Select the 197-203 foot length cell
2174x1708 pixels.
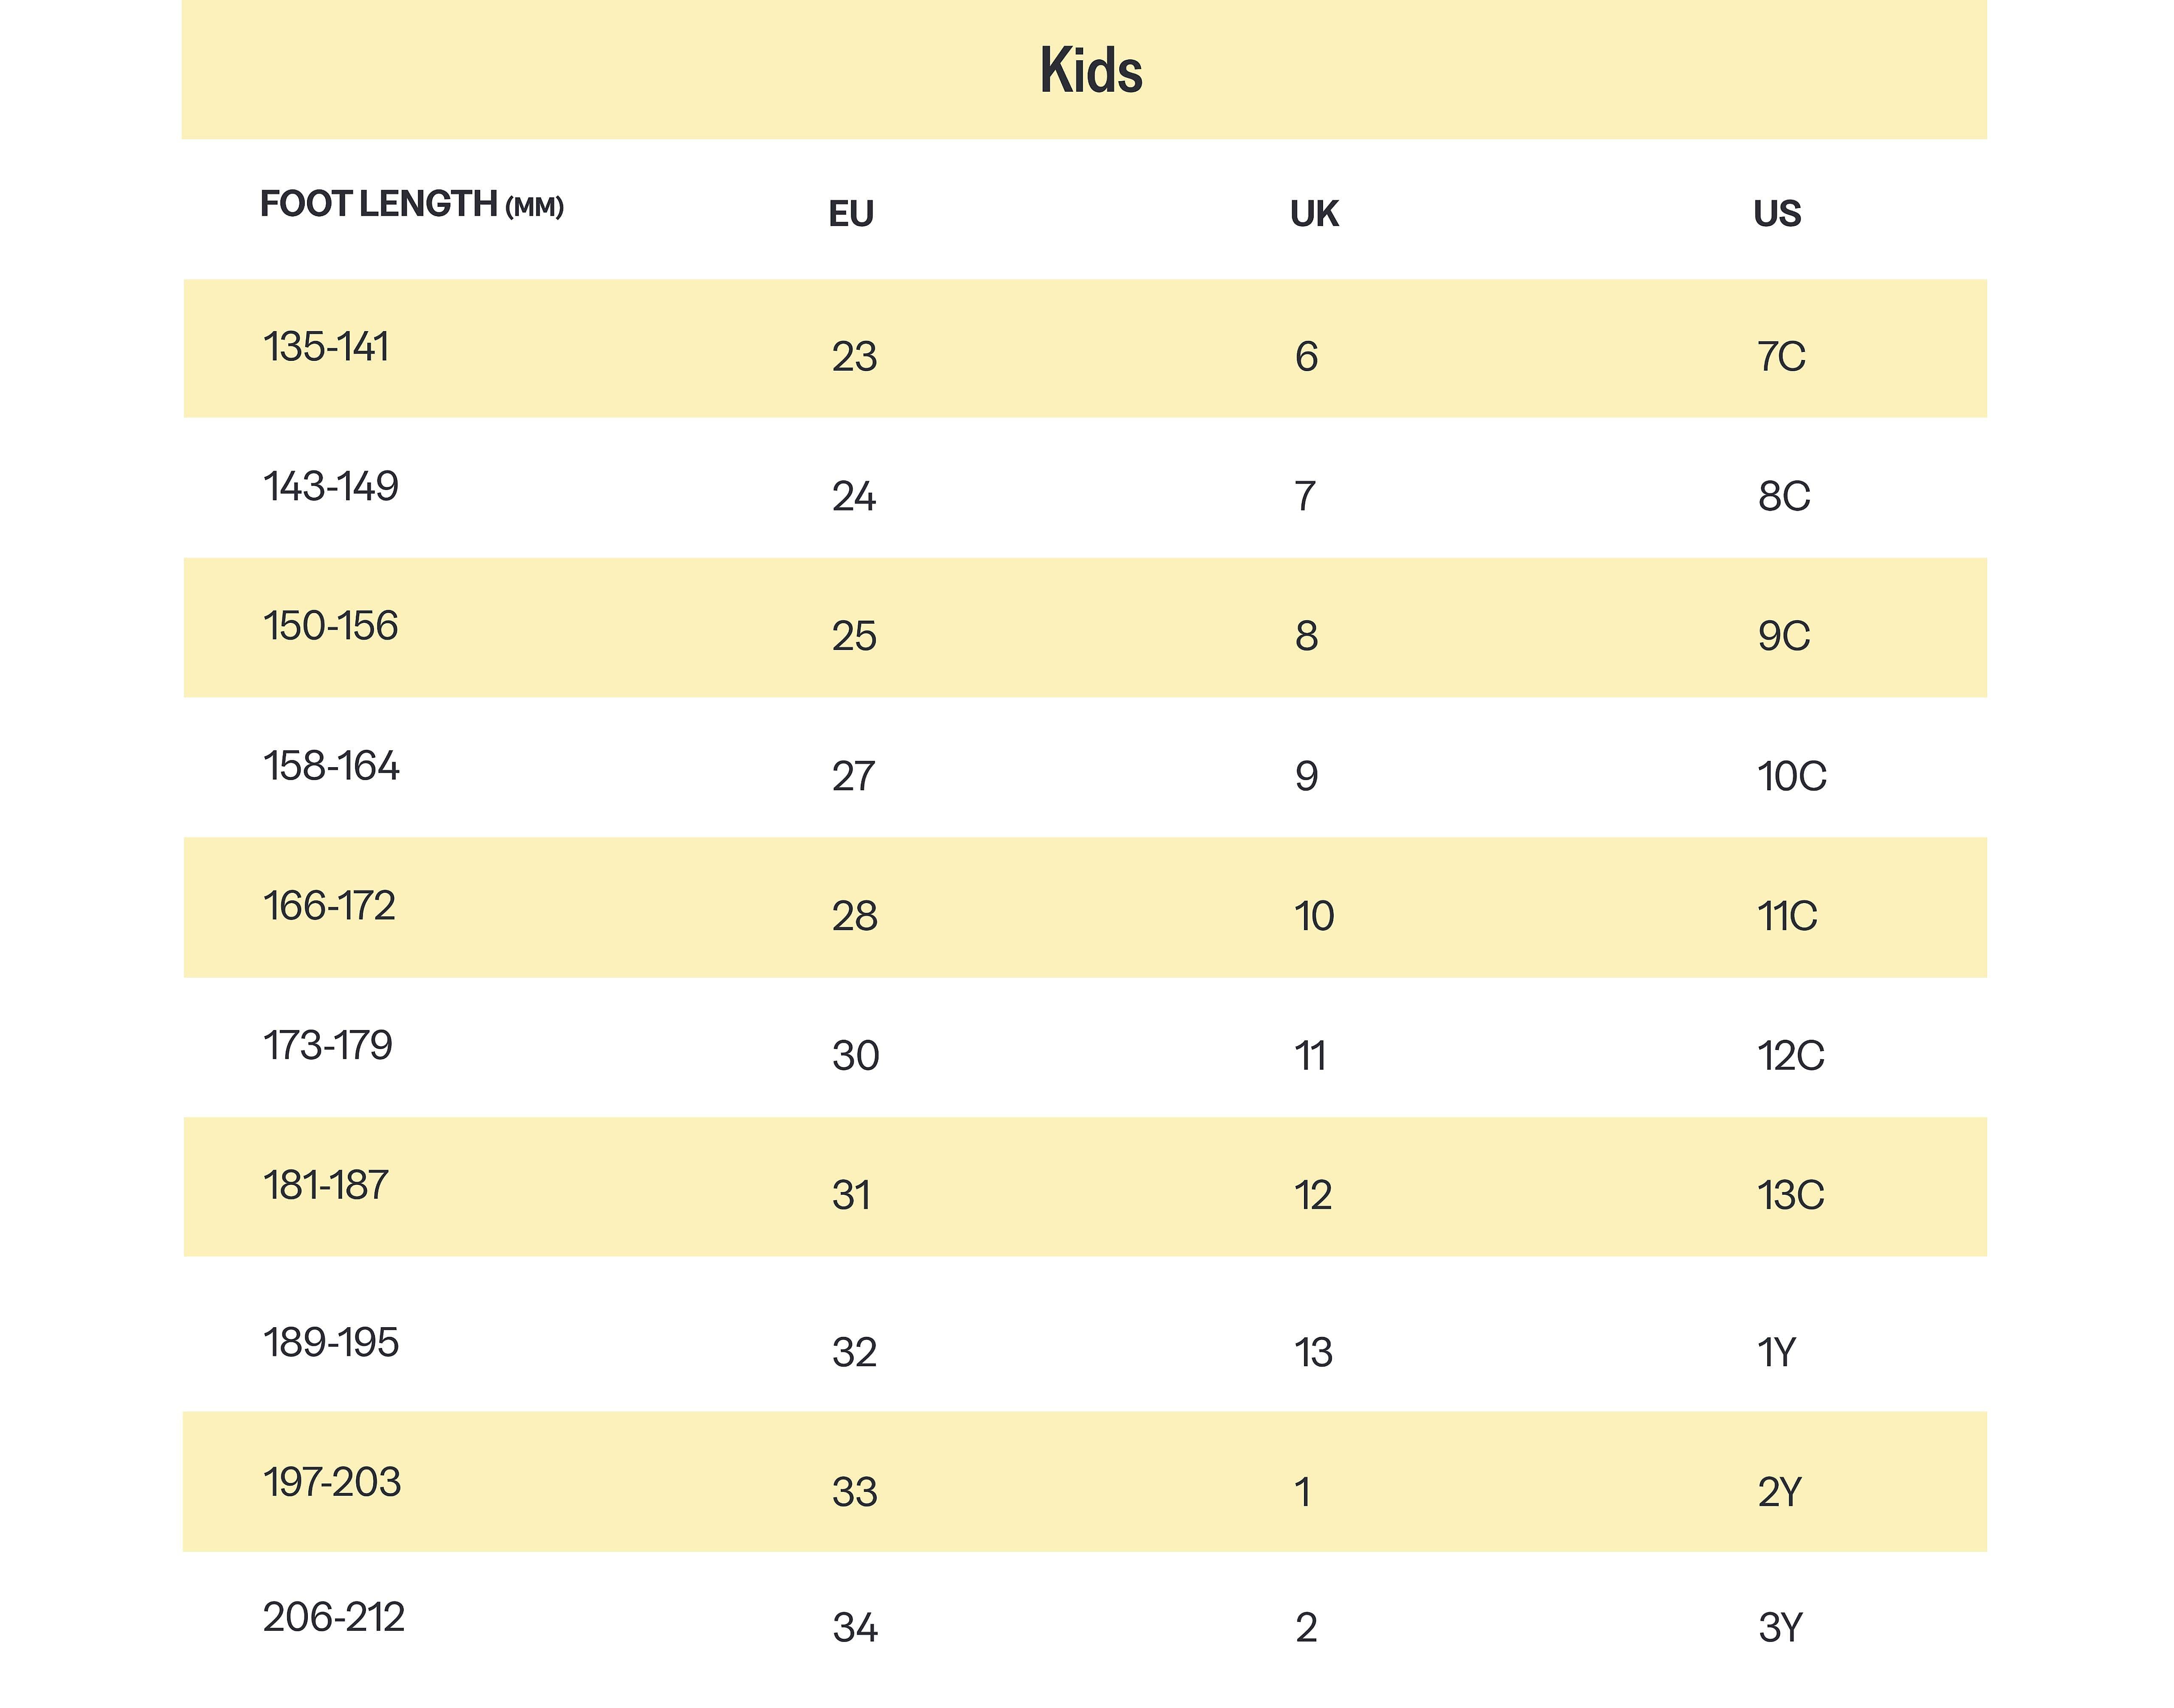click(x=332, y=1483)
